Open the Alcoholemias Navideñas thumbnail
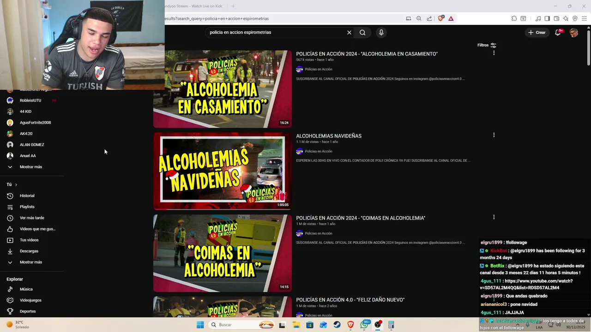Image resolution: width=591 pixels, height=332 pixels. (223, 171)
